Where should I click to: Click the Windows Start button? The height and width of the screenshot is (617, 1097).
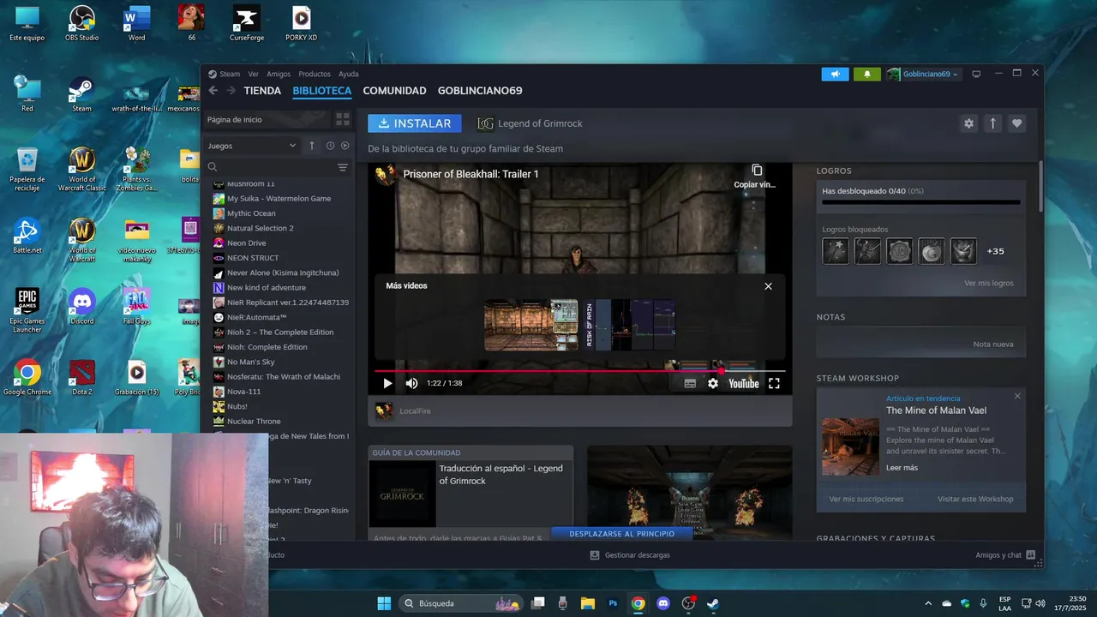(384, 603)
